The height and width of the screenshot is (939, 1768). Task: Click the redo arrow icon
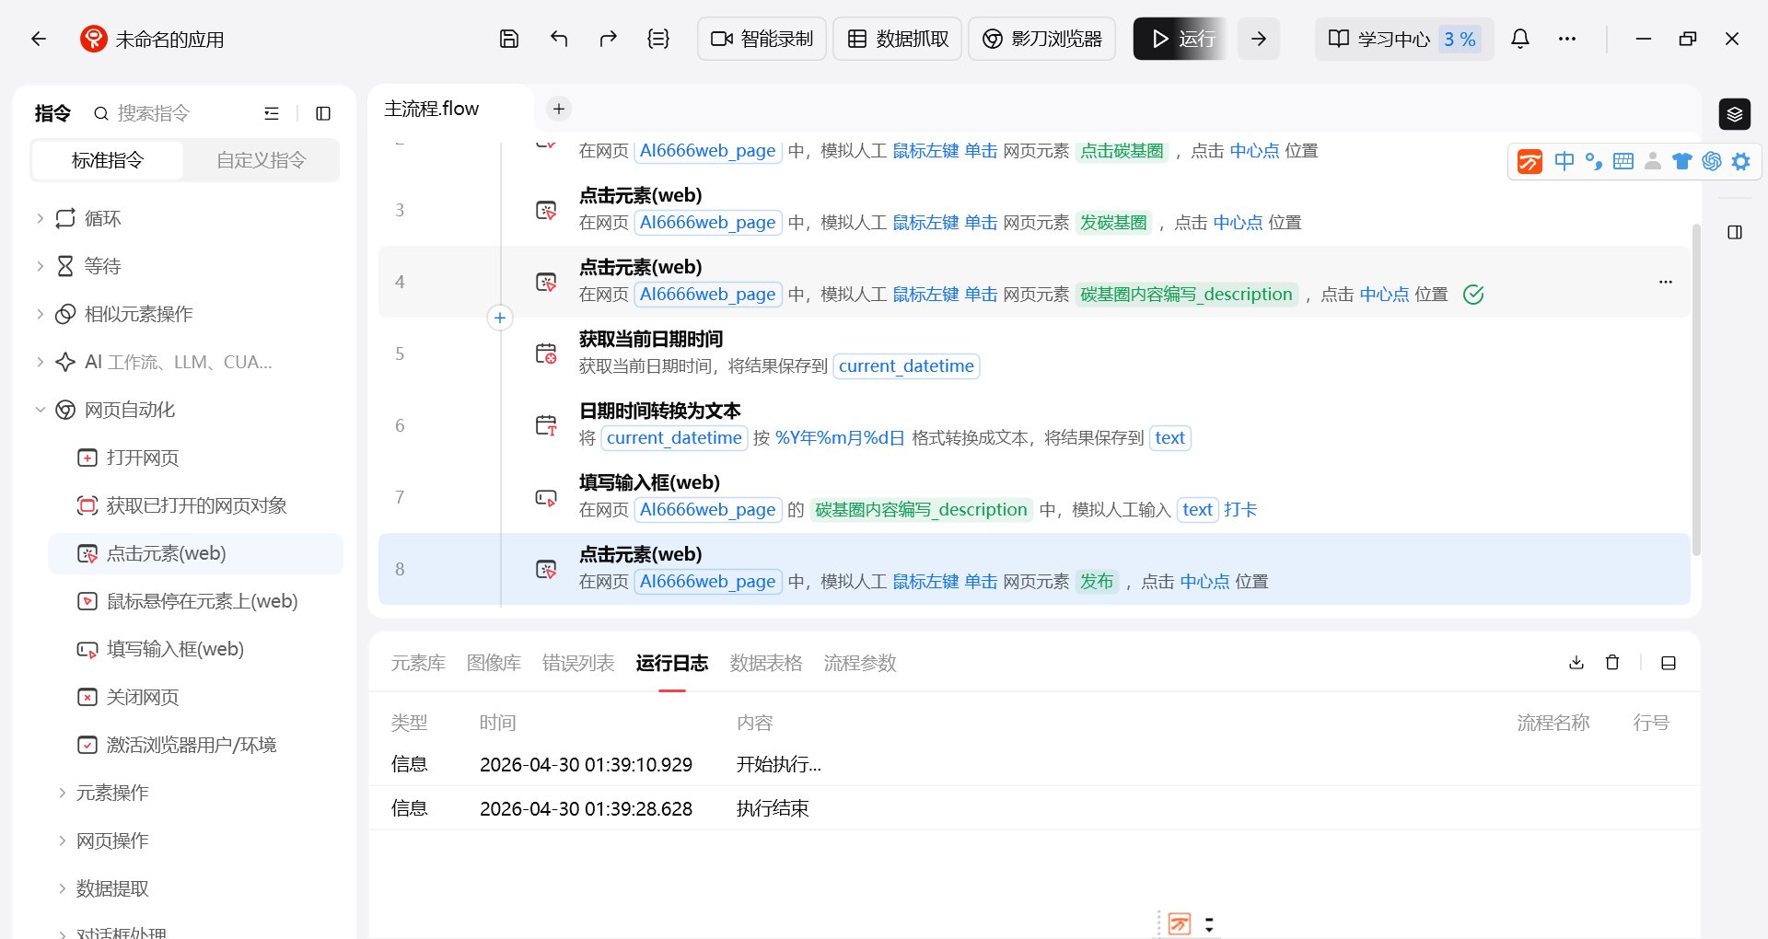[608, 39]
